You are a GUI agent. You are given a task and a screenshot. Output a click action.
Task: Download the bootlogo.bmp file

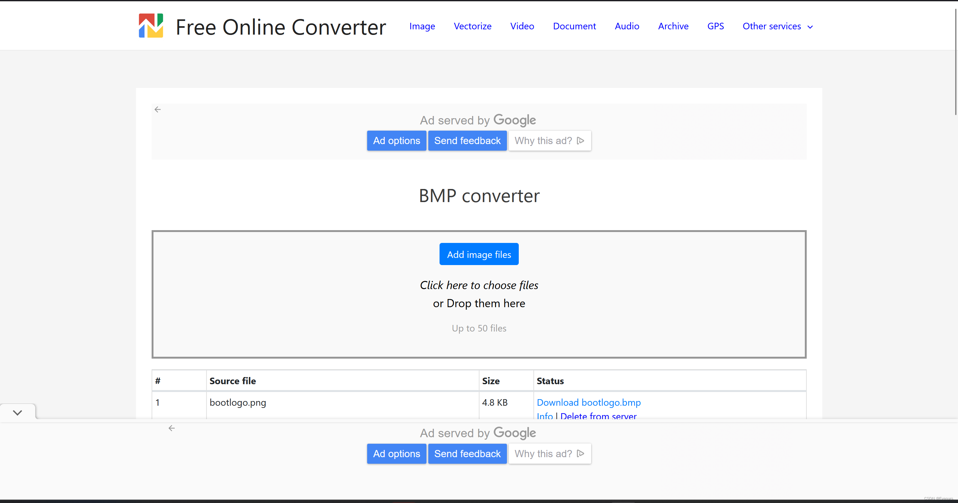[x=588, y=402]
